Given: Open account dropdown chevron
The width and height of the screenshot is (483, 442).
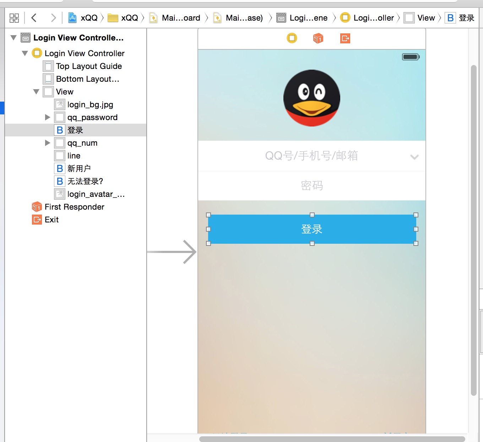Looking at the screenshot, I should (414, 157).
